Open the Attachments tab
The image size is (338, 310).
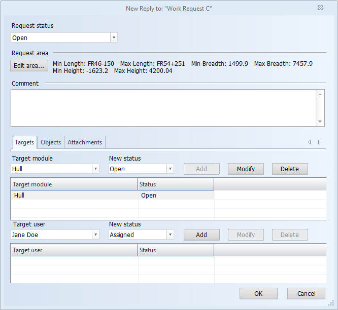[85, 142]
